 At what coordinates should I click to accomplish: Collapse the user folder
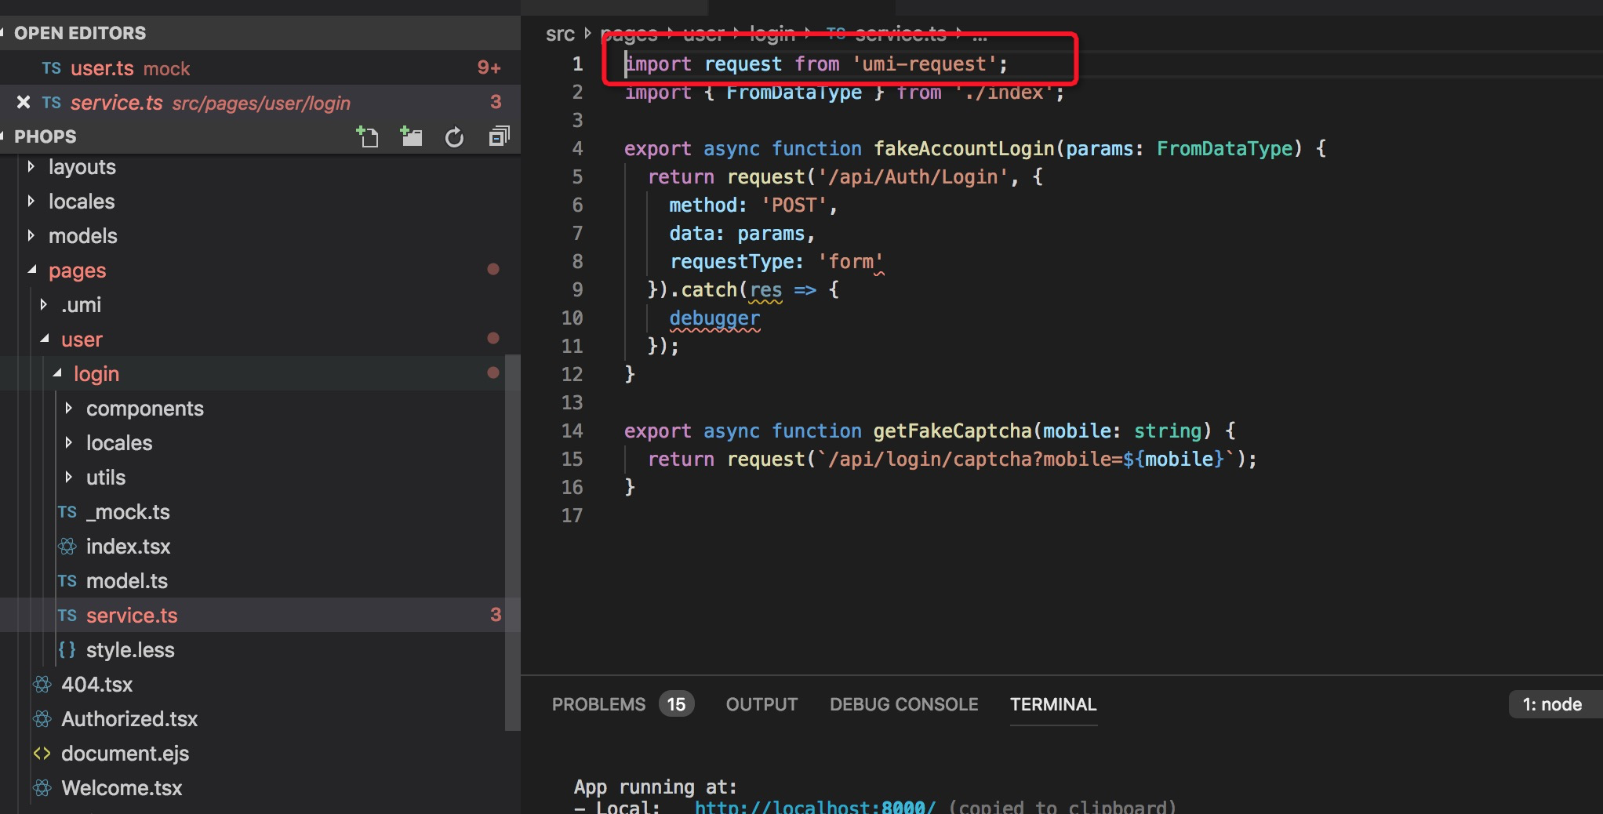coord(44,340)
